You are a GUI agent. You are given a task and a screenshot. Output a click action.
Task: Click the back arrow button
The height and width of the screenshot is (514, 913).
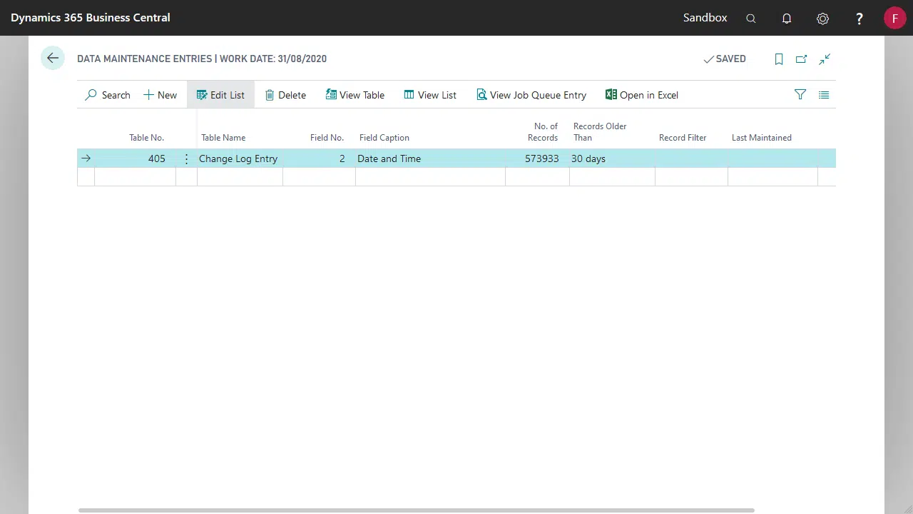pos(53,59)
